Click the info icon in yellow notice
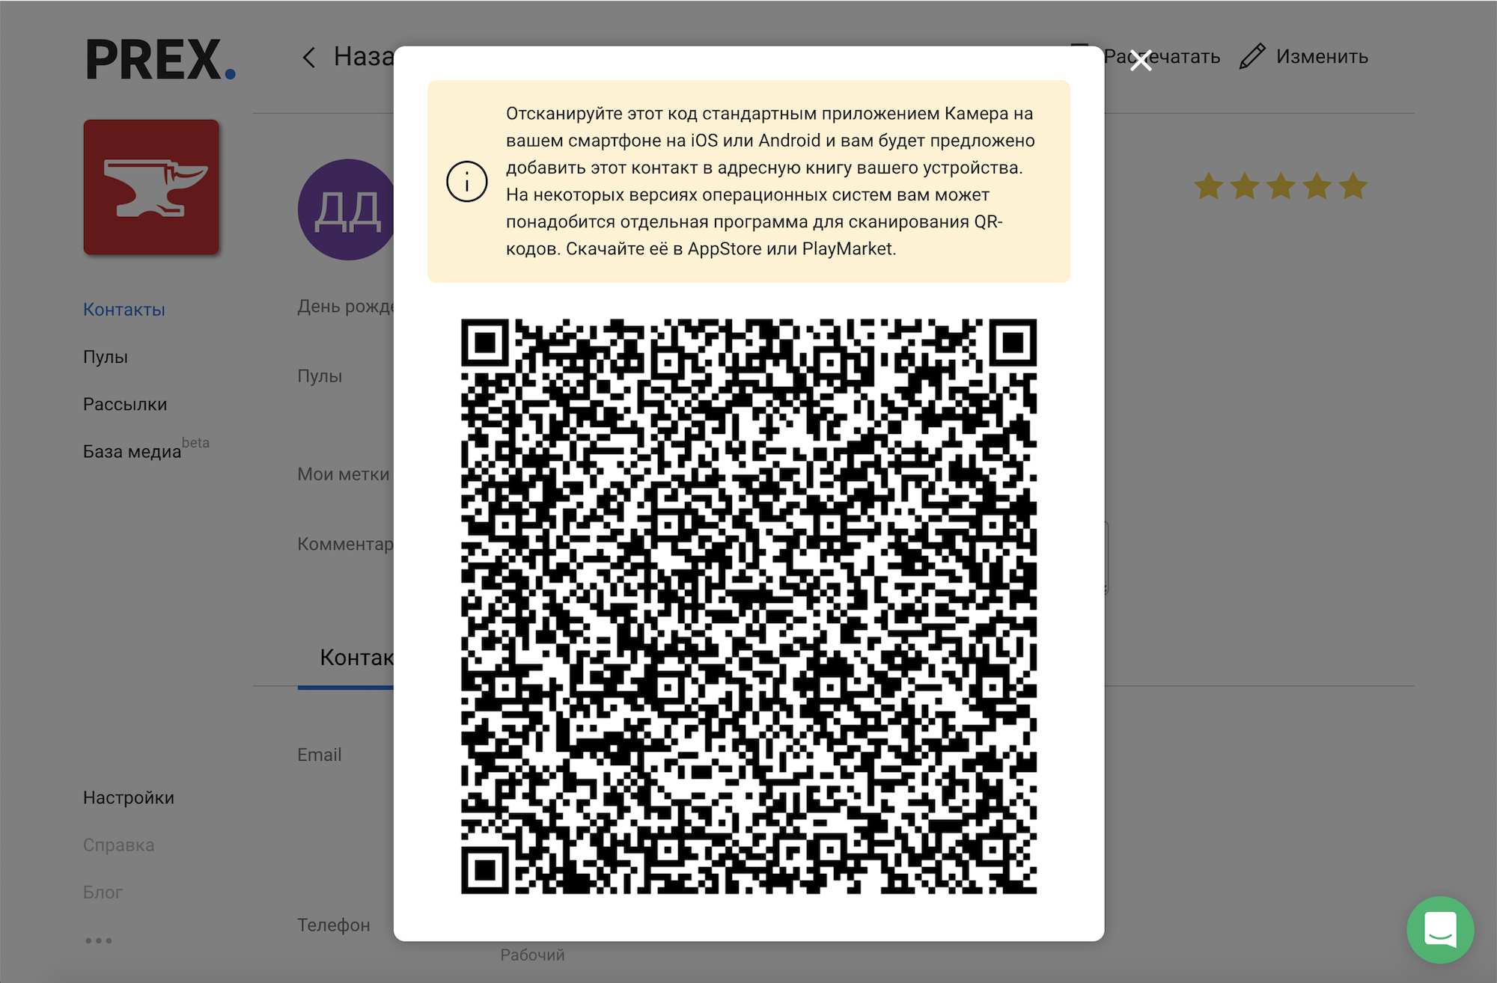Image resolution: width=1497 pixels, height=983 pixels. [x=467, y=182]
